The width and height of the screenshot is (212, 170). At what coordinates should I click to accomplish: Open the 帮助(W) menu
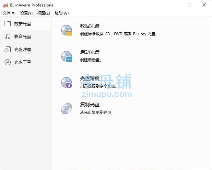[62, 13]
